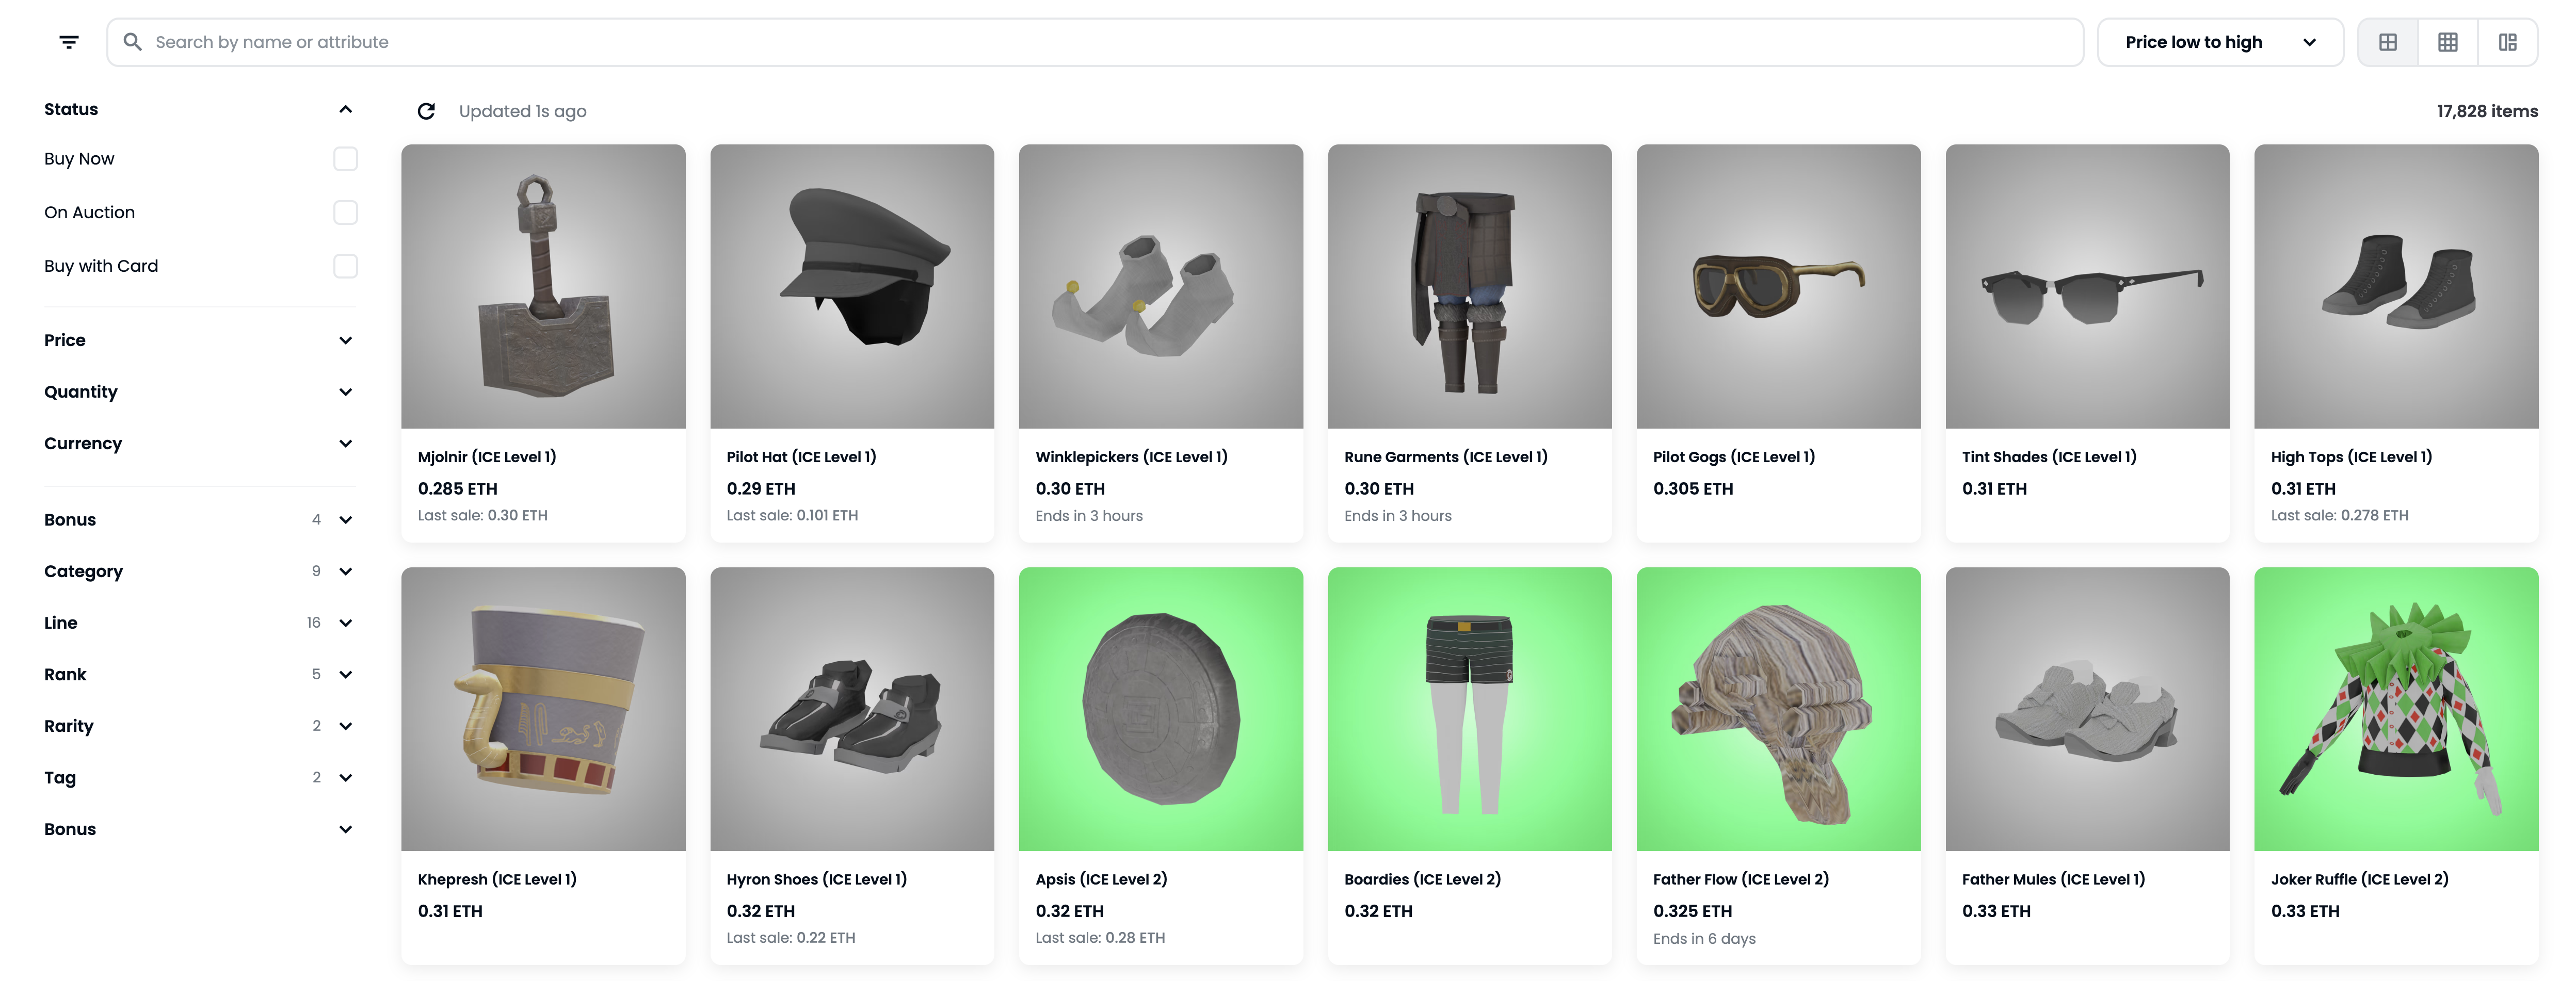Click the 0.305 ETH price on Pilot Gogs
2576x981 pixels.
pyautogui.click(x=1692, y=489)
